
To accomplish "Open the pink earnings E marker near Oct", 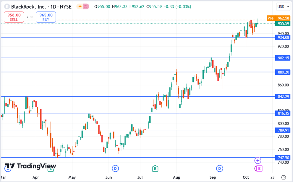I will pyautogui.click(x=259, y=169).
